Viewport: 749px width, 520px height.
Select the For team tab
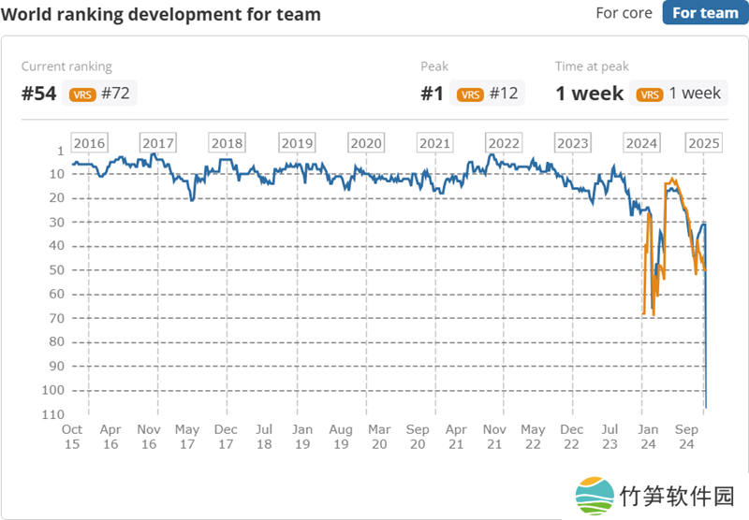point(705,13)
